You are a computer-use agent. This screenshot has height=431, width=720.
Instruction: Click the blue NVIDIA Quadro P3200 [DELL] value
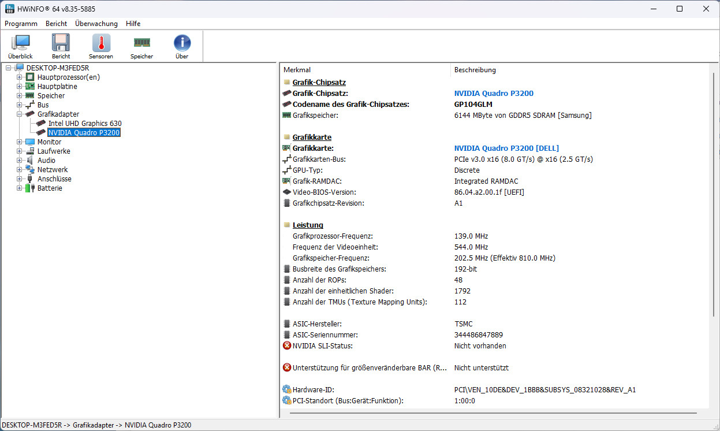[506, 148]
